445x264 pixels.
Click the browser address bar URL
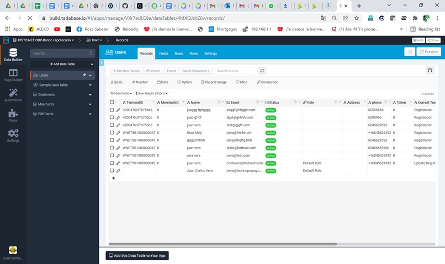point(137,18)
